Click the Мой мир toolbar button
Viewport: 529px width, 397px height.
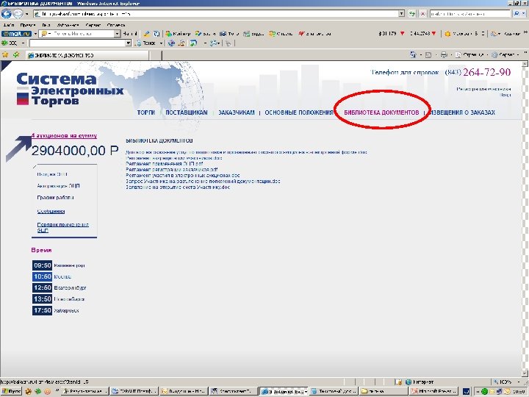pyautogui.click(x=178, y=34)
